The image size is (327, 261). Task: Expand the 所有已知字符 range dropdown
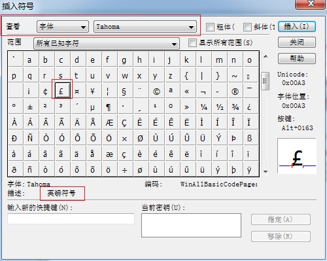107,43
